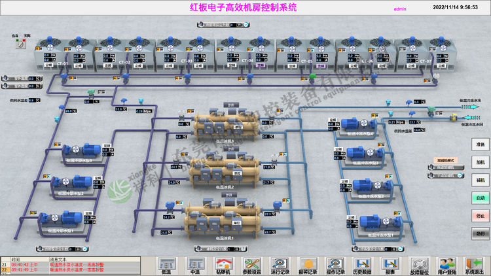Open the 中温 system view
Screen dimensions: 491x276
point(194,264)
